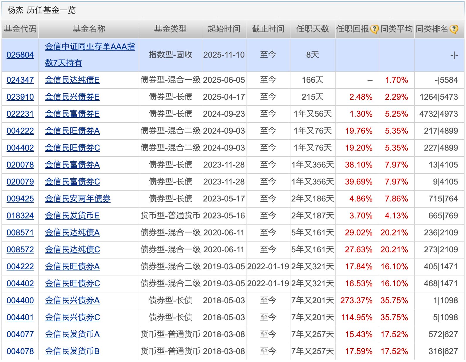Click the 2025-11-10 start date
The width and height of the screenshot is (466, 362).
click(224, 55)
